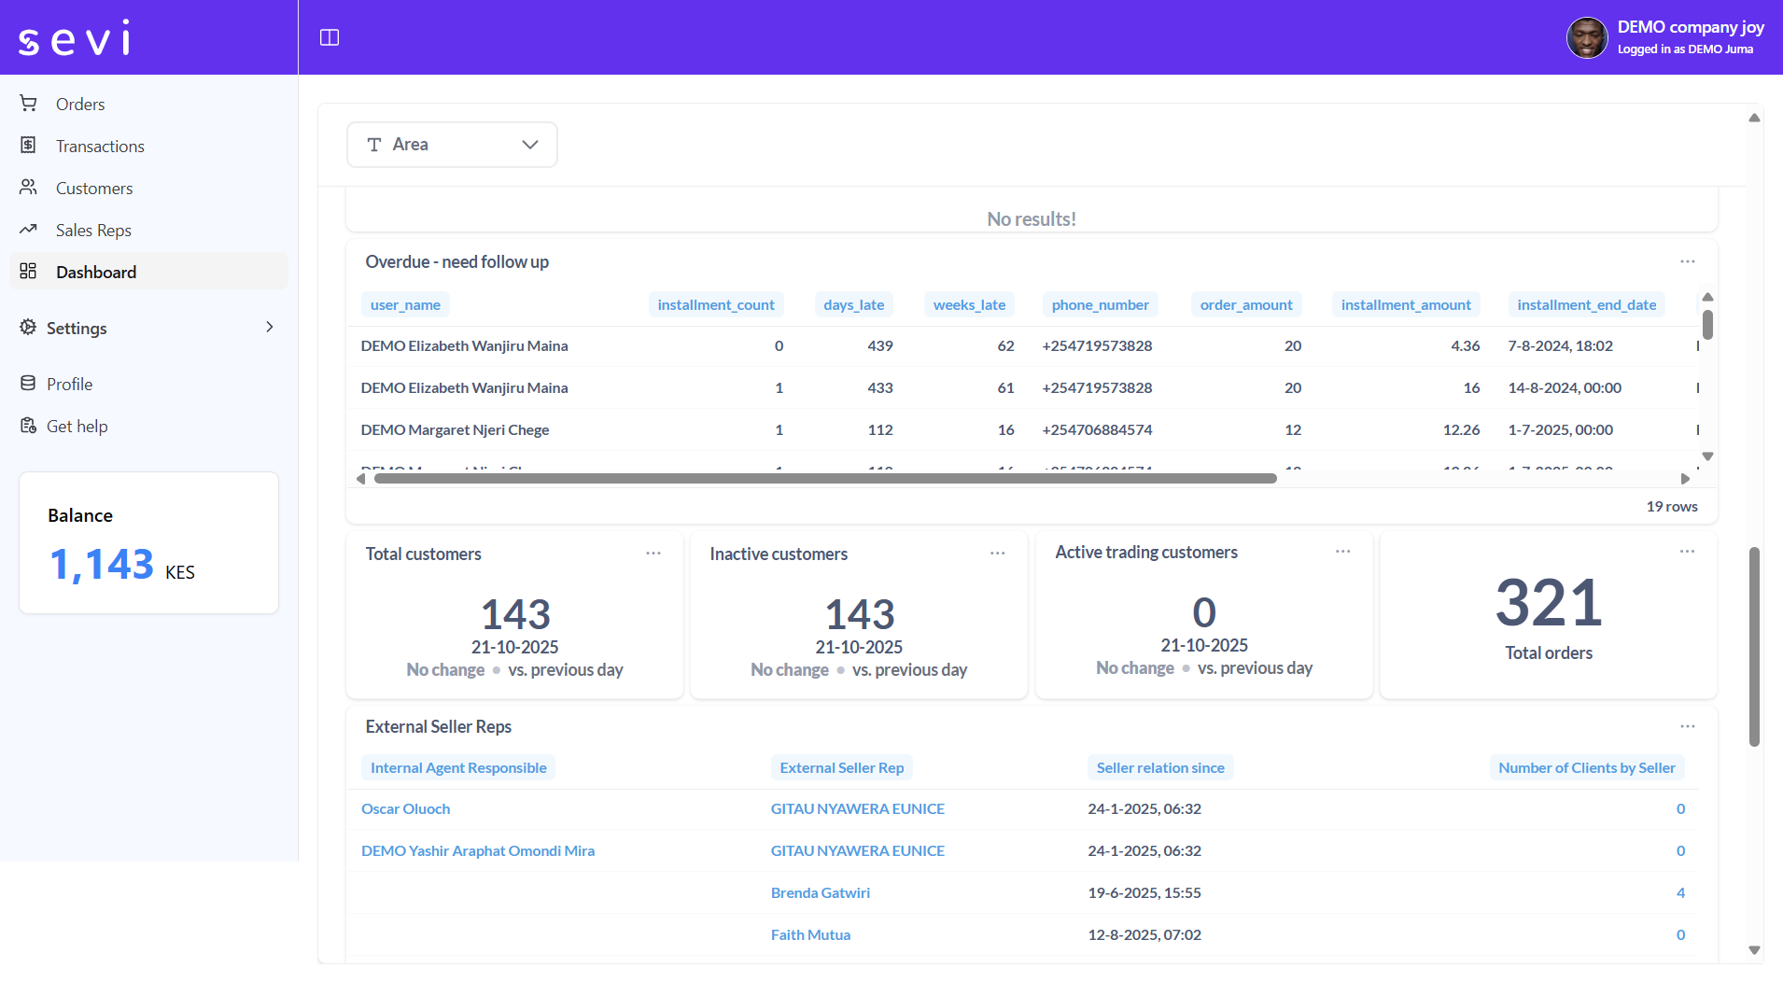The height and width of the screenshot is (982, 1783).
Task: Expand the Settings submenu chevron
Action: pyautogui.click(x=269, y=328)
